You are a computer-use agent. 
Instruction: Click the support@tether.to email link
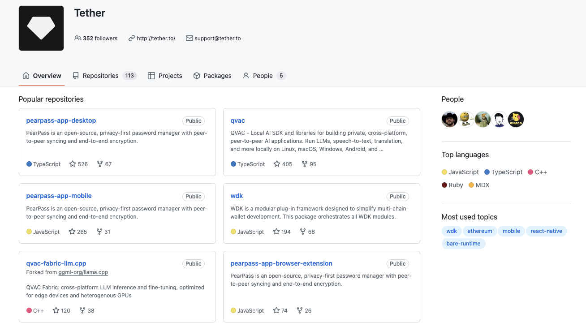218,39
